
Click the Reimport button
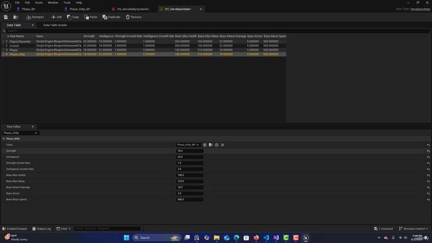35,17
